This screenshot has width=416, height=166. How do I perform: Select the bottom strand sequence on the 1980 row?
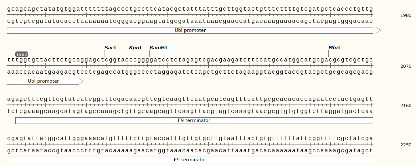pos(190,21)
